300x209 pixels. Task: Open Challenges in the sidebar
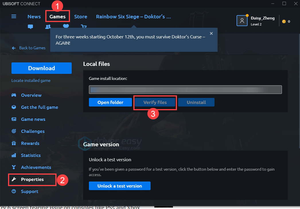(x=33, y=131)
